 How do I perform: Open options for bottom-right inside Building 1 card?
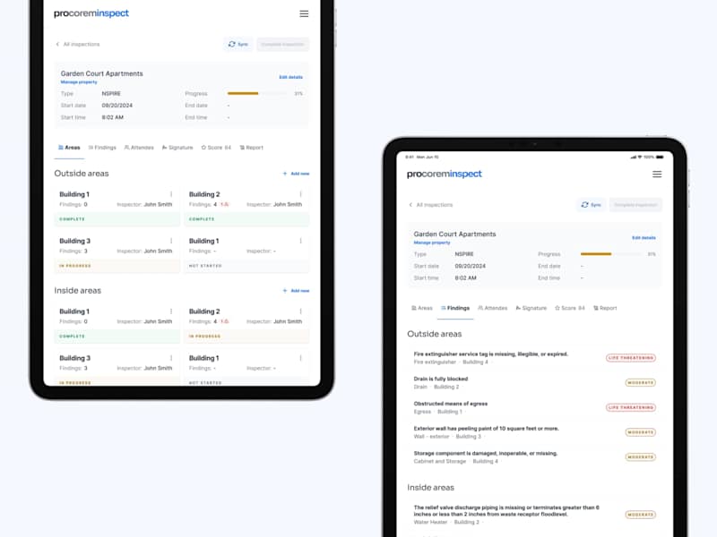coord(300,358)
